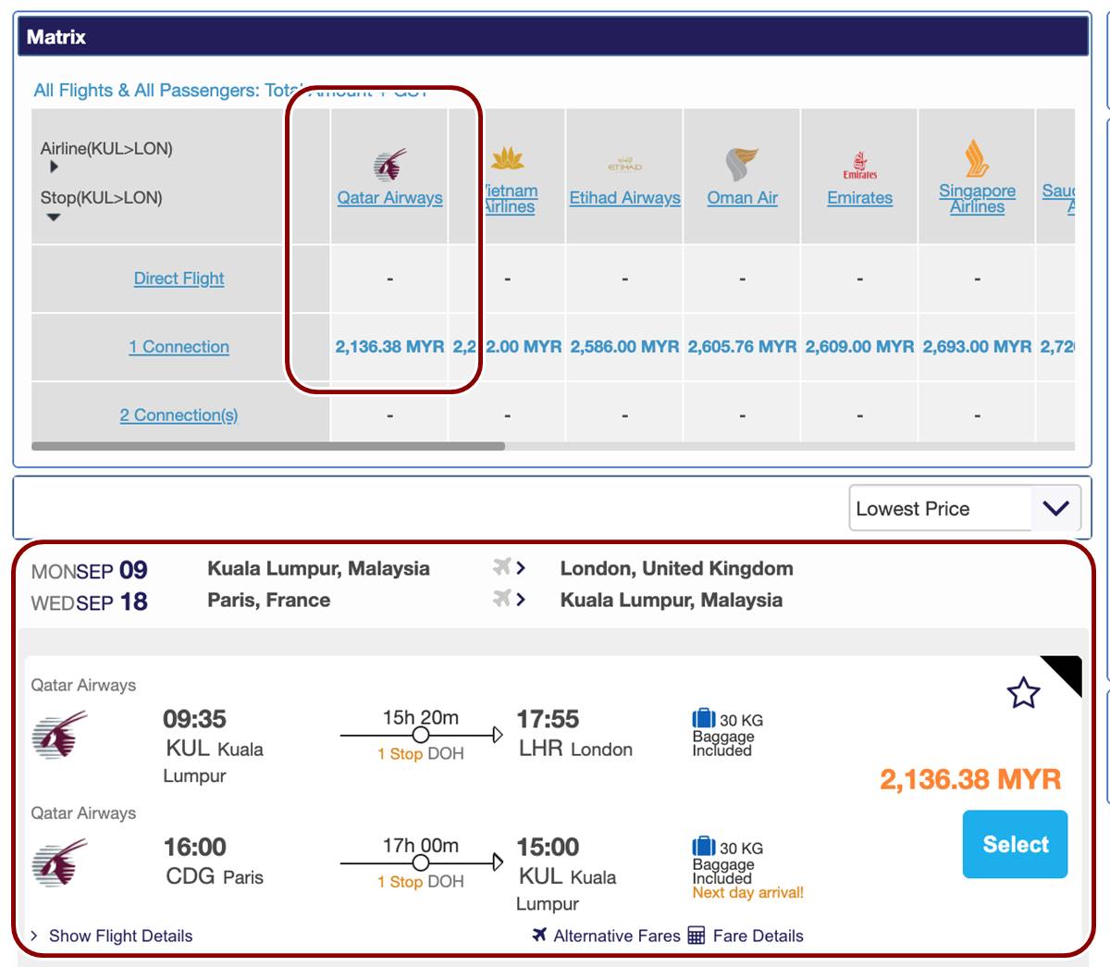Click the blue Select button

(1015, 844)
